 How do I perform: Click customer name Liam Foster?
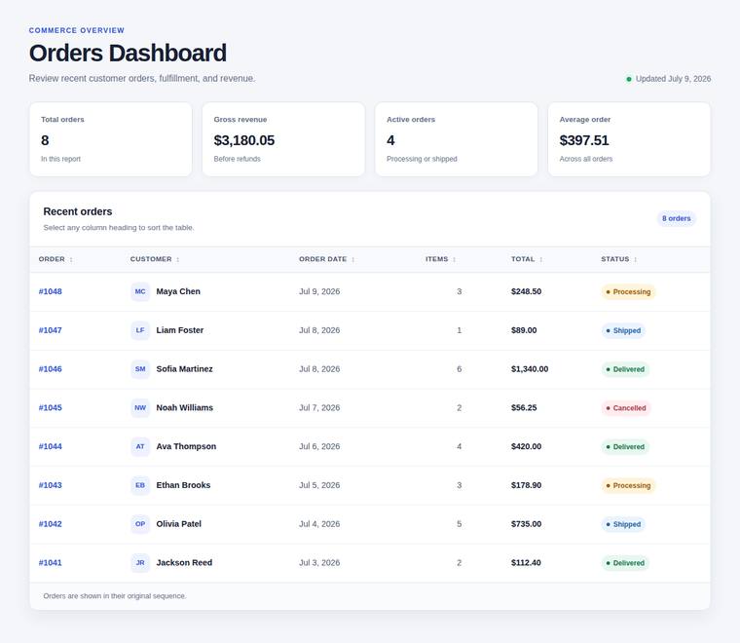click(x=180, y=330)
